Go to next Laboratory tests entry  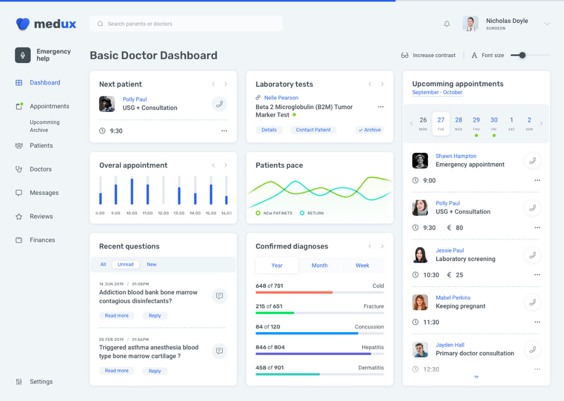point(382,84)
